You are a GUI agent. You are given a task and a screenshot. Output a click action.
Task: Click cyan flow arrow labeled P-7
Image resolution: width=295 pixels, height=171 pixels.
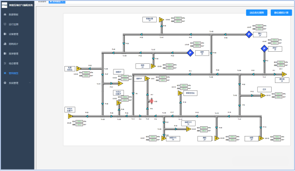pos(147,95)
